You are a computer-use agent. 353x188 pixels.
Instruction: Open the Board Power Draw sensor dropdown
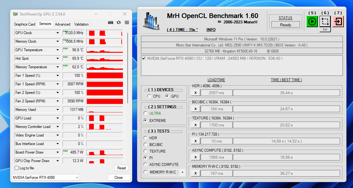[58, 152]
